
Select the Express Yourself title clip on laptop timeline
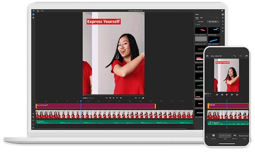[96, 106]
